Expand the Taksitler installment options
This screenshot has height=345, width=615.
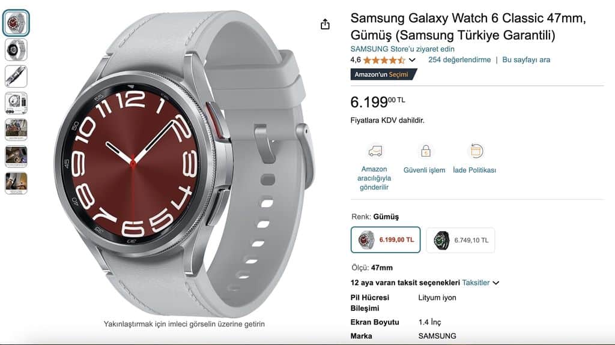click(476, 283)
